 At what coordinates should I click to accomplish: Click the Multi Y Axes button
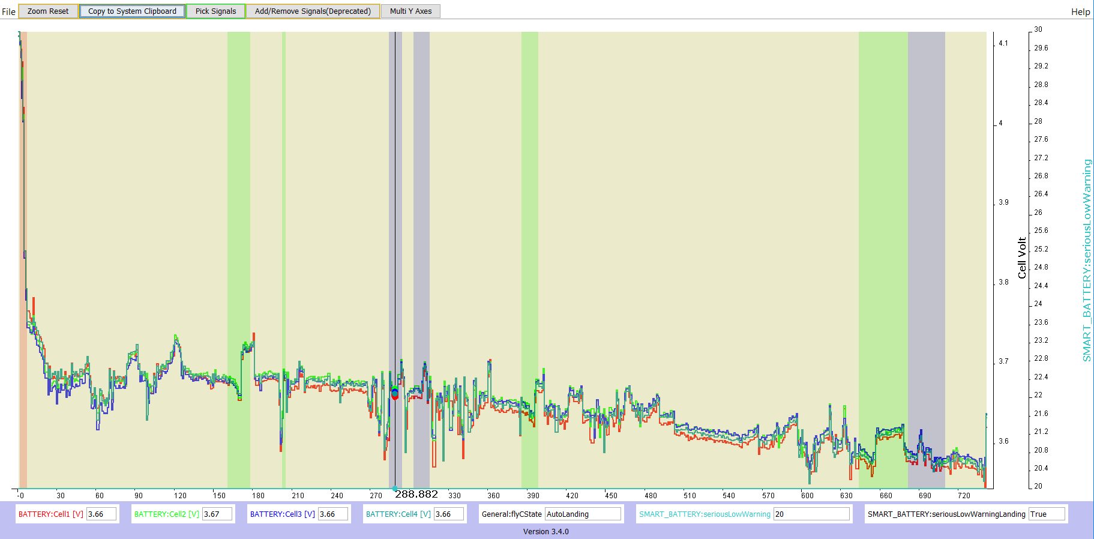click(411, 11)
